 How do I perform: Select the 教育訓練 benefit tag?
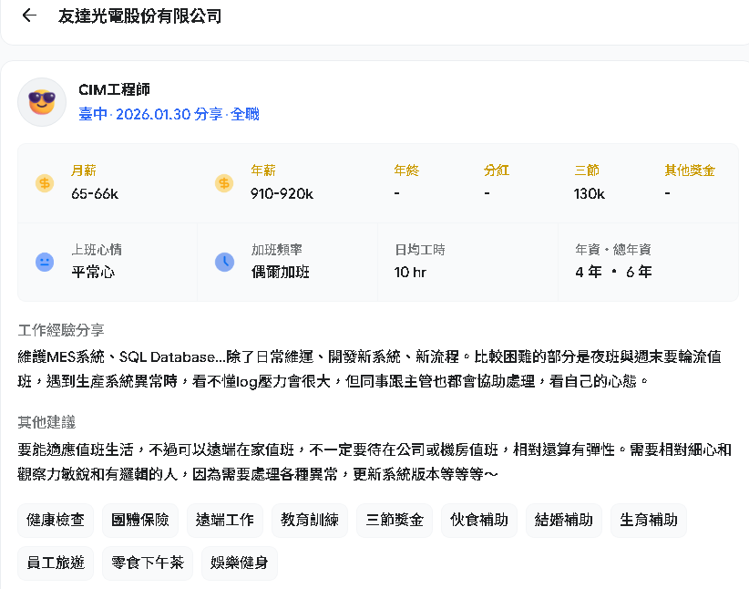(x=310, y=520)
